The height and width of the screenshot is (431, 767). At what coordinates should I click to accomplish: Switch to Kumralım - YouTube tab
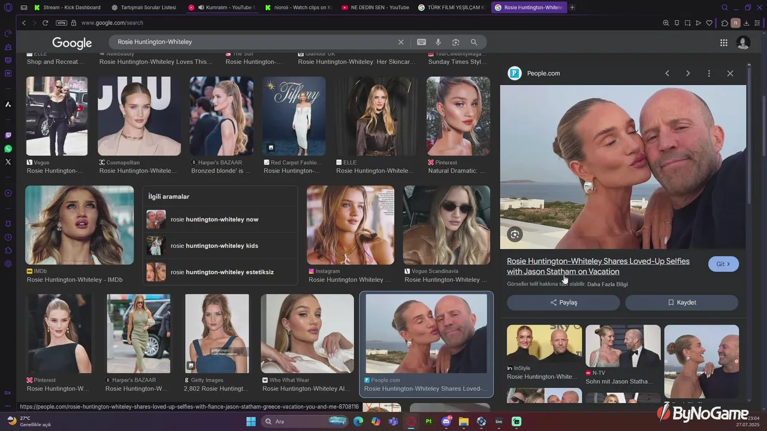[222, 7]
